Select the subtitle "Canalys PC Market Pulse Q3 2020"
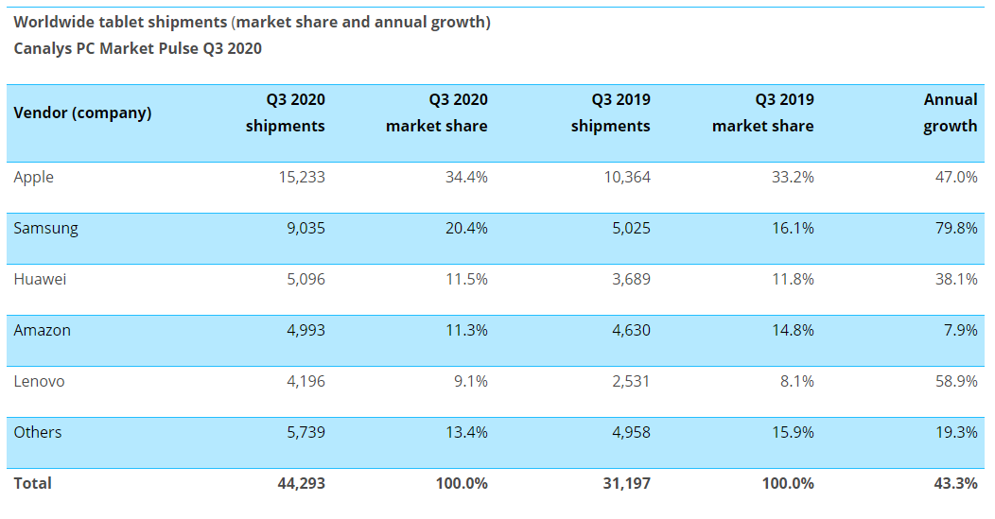Image resolution: width=995 pixels, height=519 pixels. [x=138, y=49]
